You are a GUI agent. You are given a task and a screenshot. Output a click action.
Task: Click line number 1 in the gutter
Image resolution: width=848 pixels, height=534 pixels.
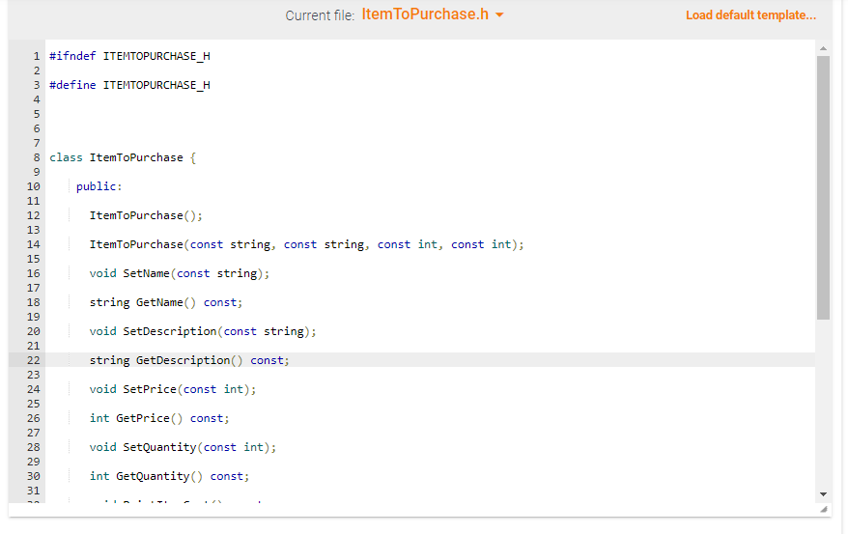[x=37, y=56]
